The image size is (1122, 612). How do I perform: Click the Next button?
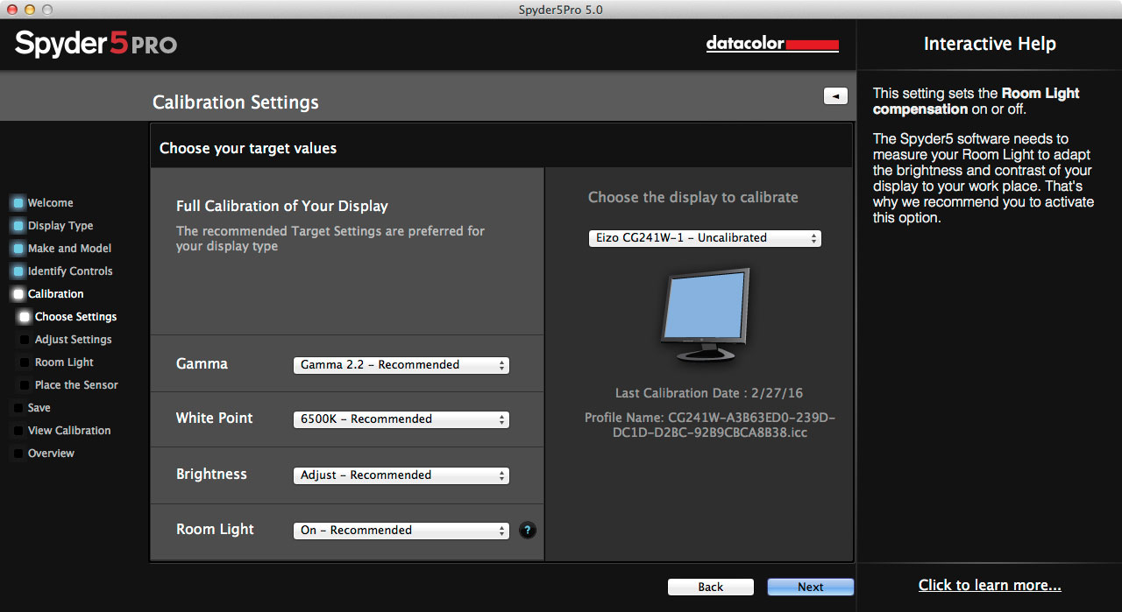pos(810,587)
